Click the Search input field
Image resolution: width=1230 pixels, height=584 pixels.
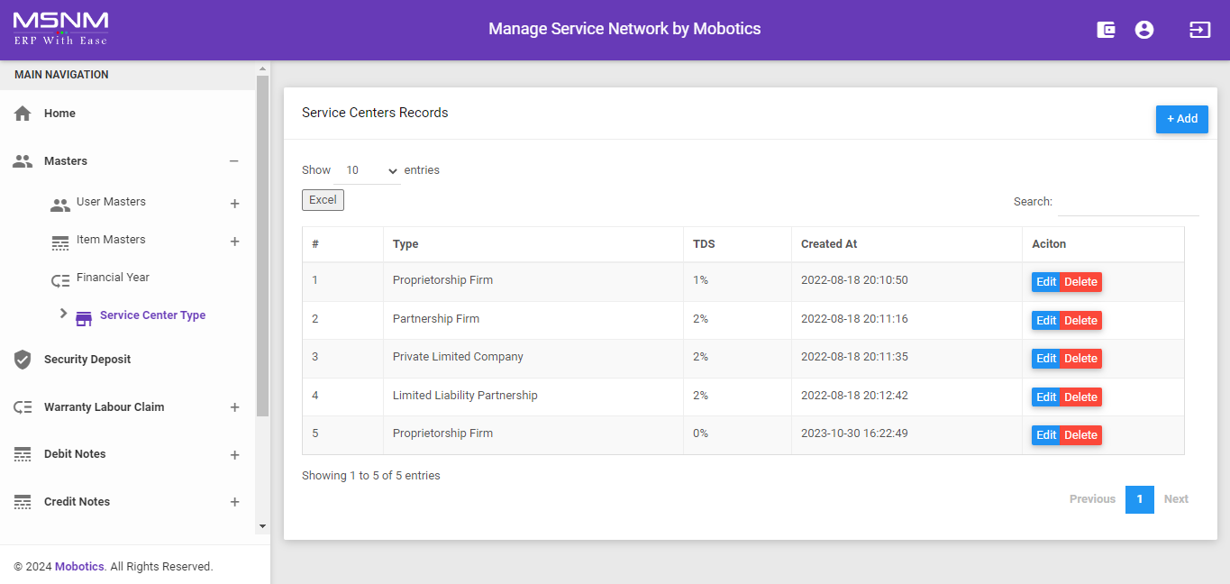(1127, 203)
